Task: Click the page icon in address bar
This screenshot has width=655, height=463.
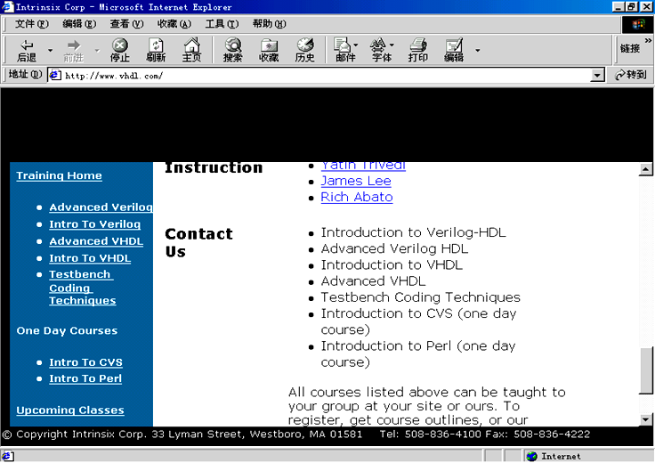Action: pos(55,75)
